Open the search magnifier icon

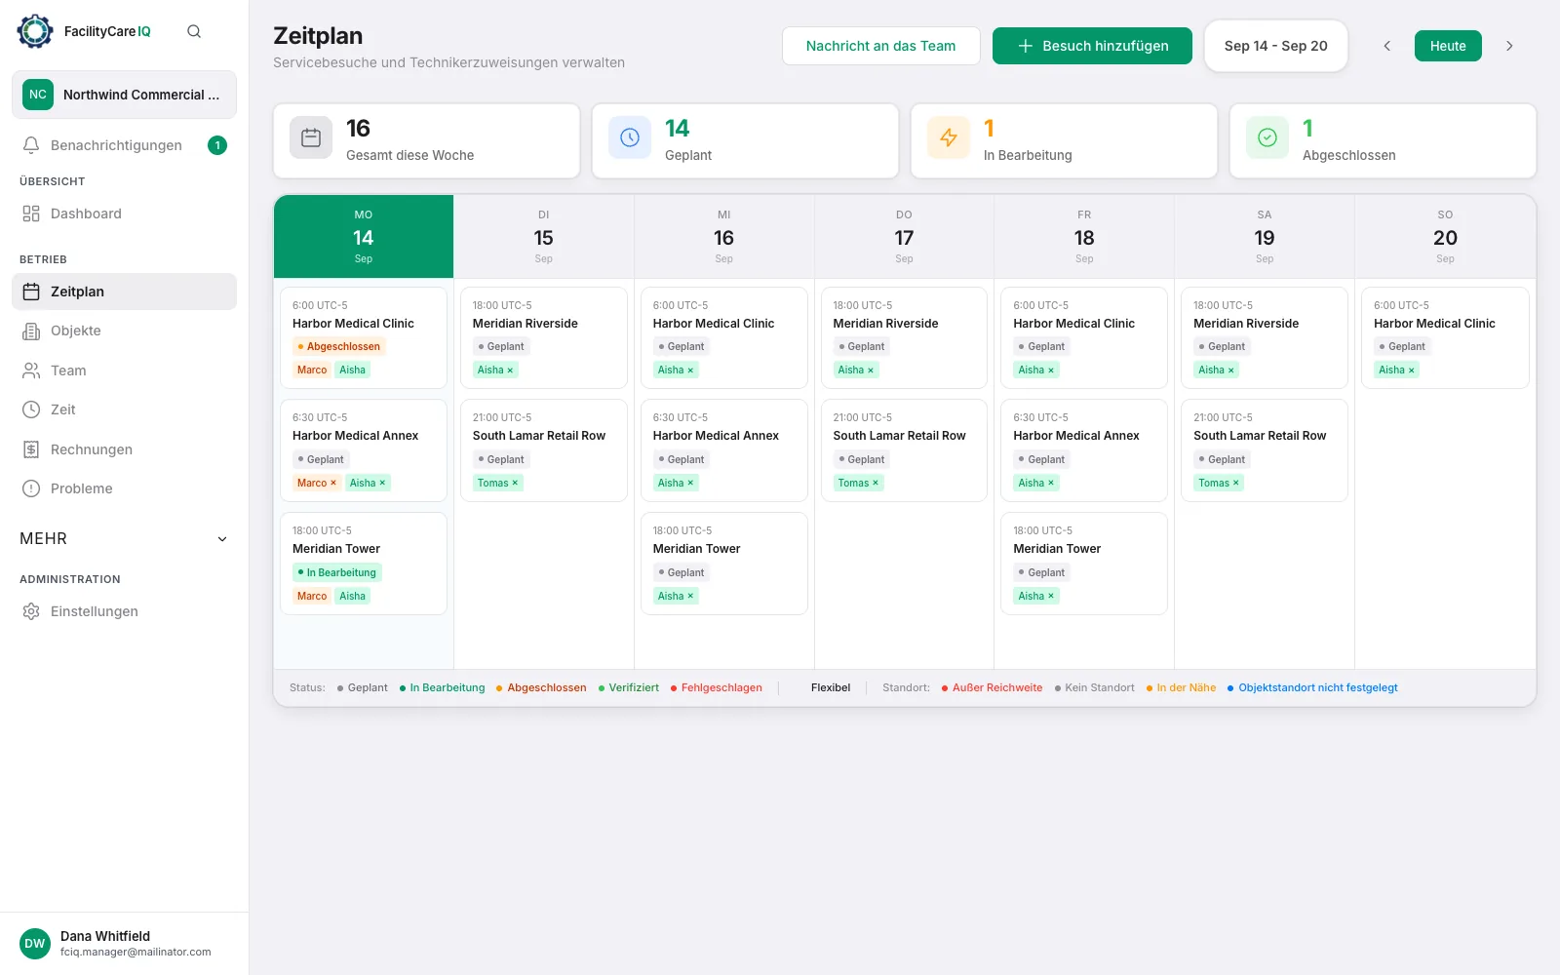pos(194,31)
